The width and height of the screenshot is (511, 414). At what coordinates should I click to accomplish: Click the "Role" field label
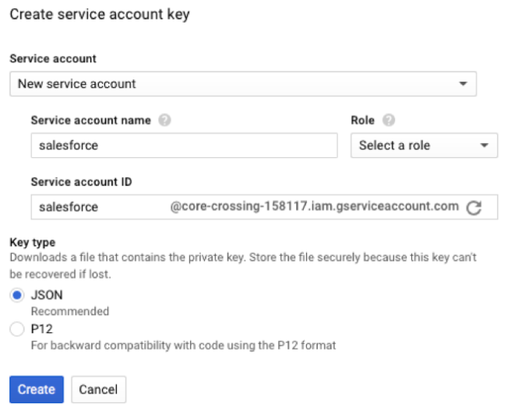click(x=363, y=121)
